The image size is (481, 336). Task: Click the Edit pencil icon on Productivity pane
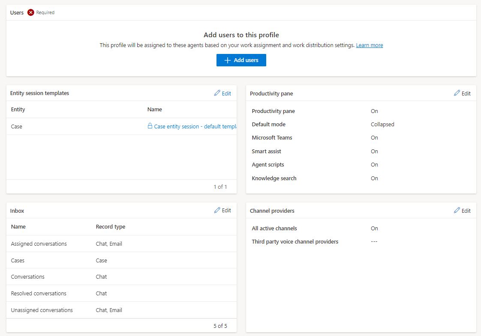pos(458,93)
